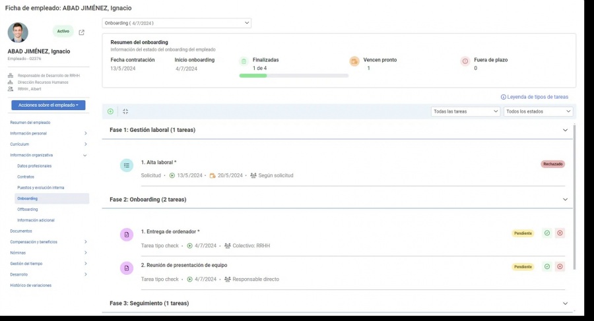
Task: Click Acciones sobre el empleado button
Action: click(48, 105)
